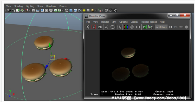Click the blue Z-axis move handle
This screenshot has height=102, width=195.
pos(47,67)
